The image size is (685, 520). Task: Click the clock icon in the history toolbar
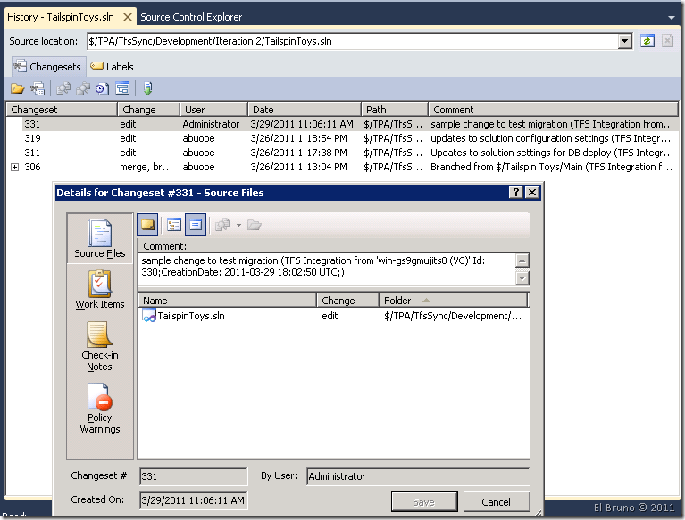pos(102,88)
